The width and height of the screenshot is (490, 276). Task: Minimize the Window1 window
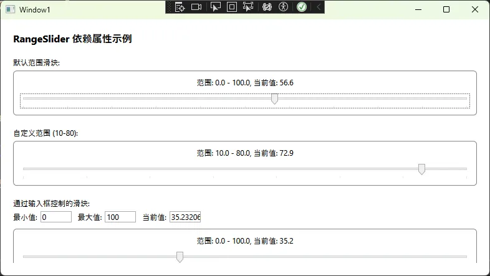418,9
